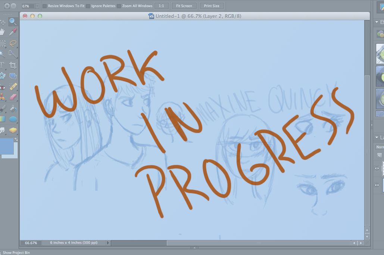
Task: Select the Brush tool
Action: [3, 108]
